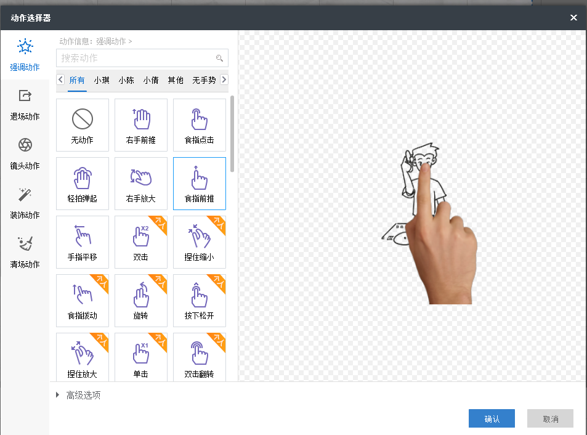
Task: Confirm selection with 确认 button
Action: pyautogui.click(x=491, y=418)
